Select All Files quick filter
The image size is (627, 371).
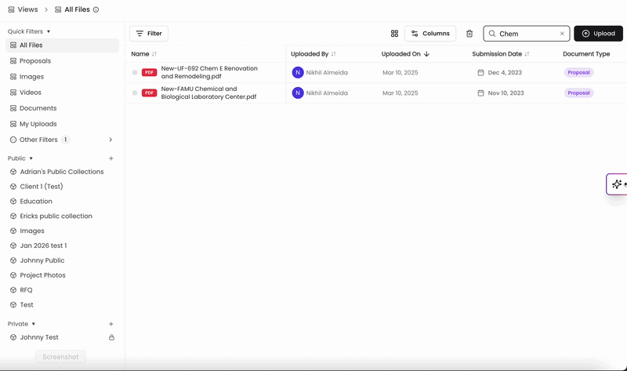[x=63, y=45]
